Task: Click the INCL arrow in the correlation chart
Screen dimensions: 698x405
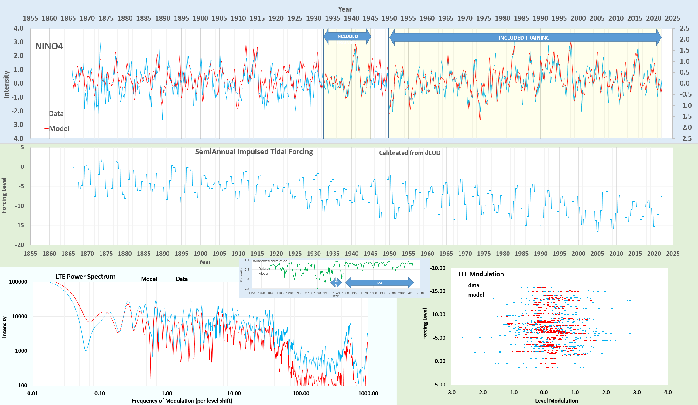Action: [x=379, y=283]
